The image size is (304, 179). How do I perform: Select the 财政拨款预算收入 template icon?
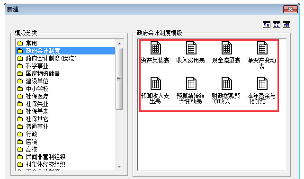226,83
